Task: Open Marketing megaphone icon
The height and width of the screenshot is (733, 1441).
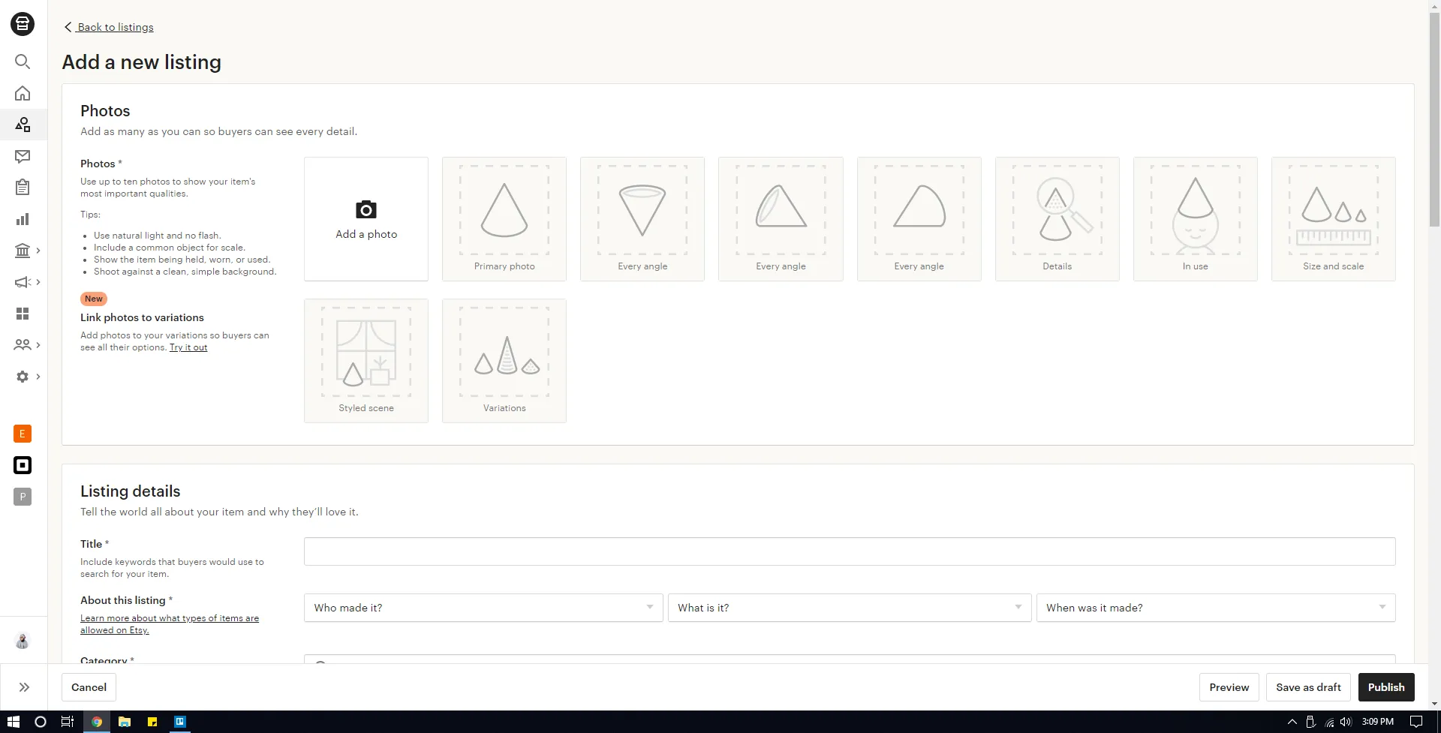Action: 23,282
